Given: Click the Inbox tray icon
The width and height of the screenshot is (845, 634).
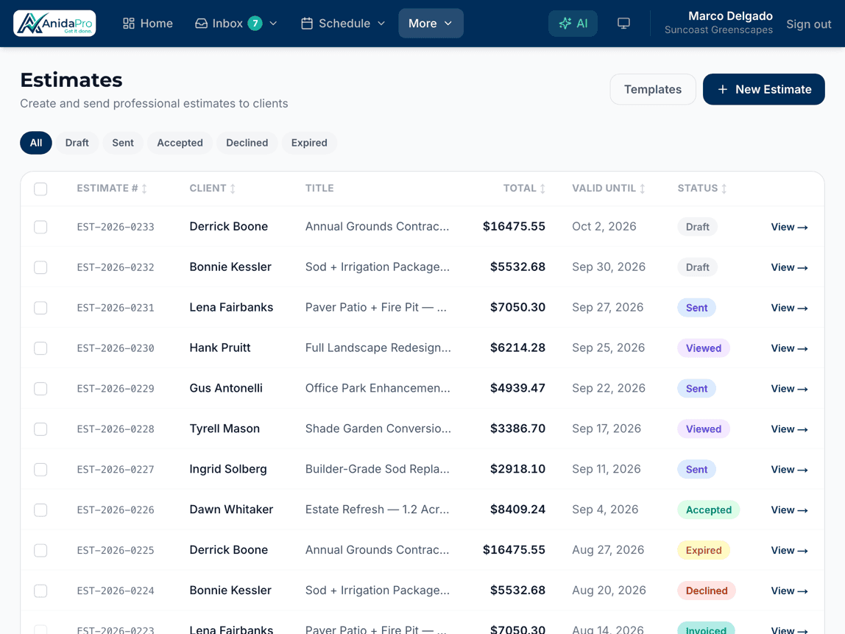Looking at the screenshot, I should click(201, 23).
